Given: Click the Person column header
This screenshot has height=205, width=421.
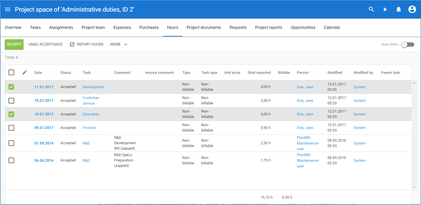Looking at the screenshot, I should pos(303,73).
